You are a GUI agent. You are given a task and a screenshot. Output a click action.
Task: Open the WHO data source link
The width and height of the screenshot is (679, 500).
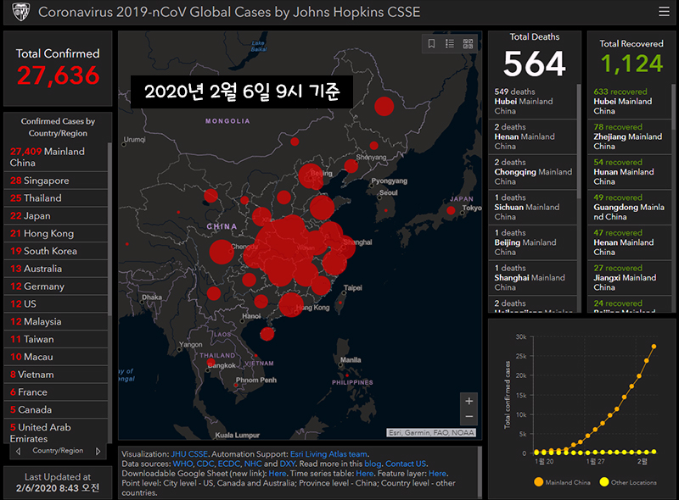pos(182,464)
